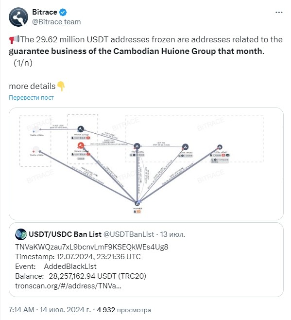The width and height of the screenshot is (291, 320).
Task: Open the USDT/USDC Ban List account name
Action: pos(65,234)
